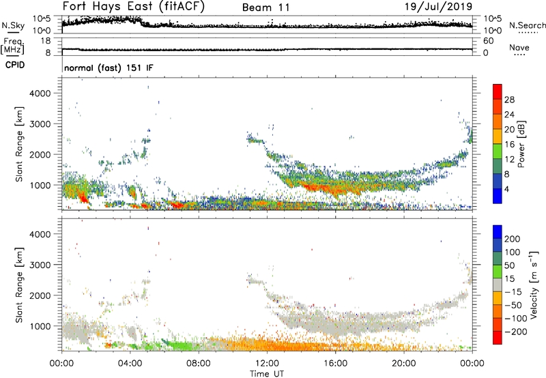Click the 'N.Sky' label
Viewport: 546px width, 378px height.
pos(13,25)
